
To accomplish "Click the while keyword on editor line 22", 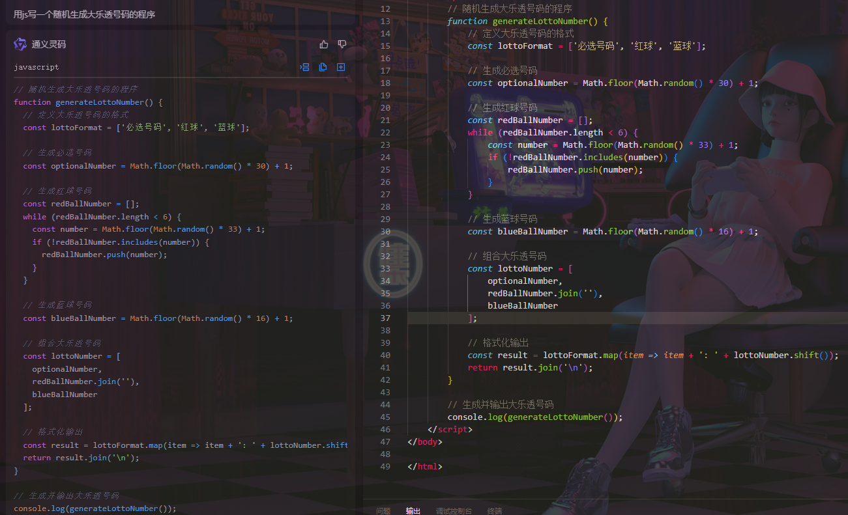I will [480, 132].
